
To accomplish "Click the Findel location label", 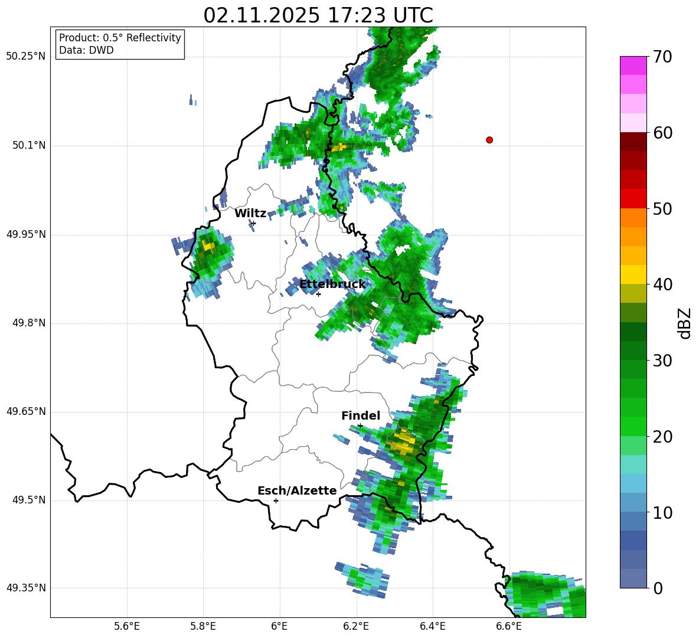I will click(x=361, y=415).
